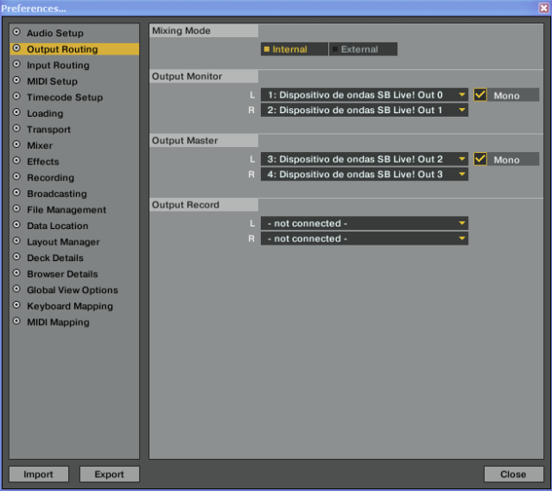Open Output Monitor L device dropdown
552x491 pixels.
pos(365,95)
